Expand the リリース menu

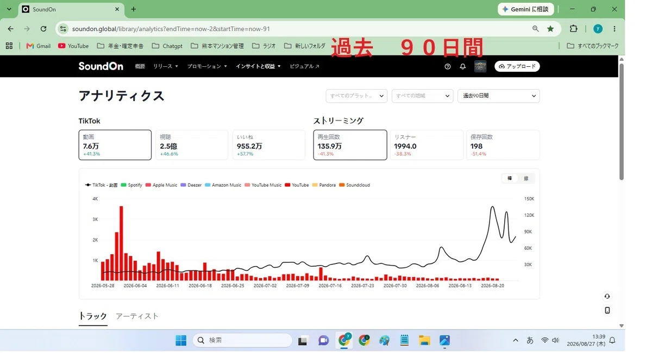click(x=166, y=66)
